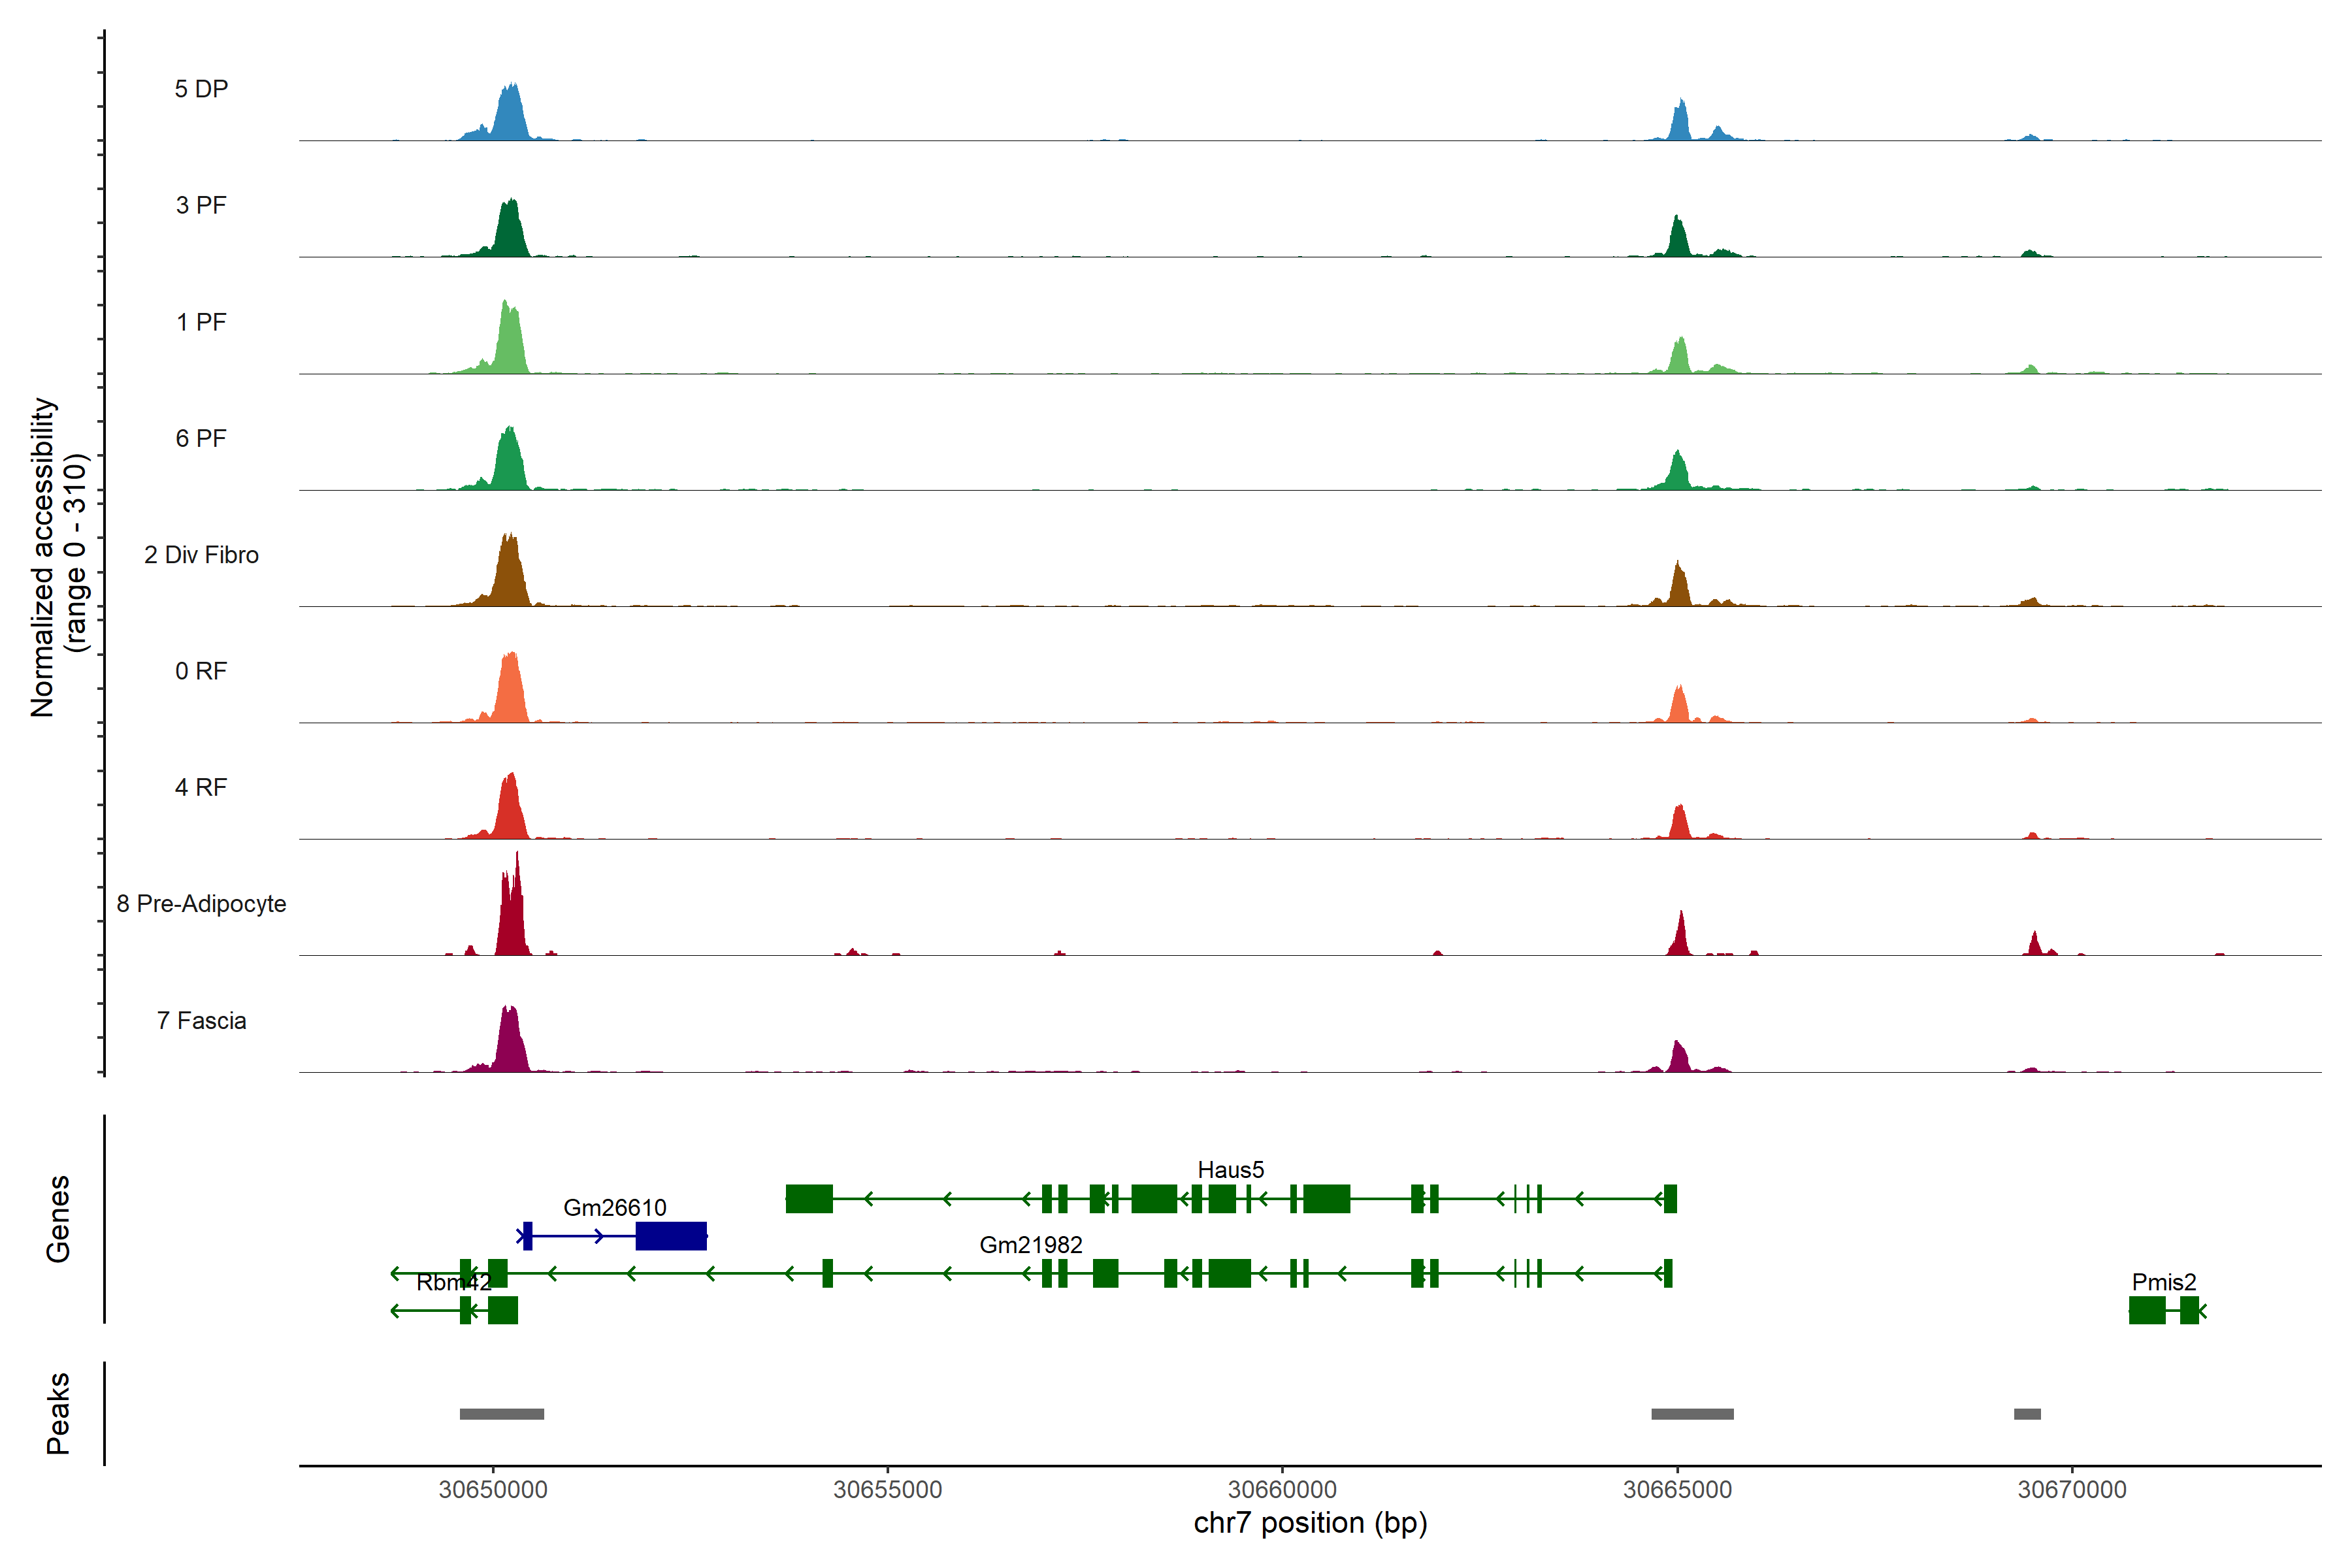Click the 2 Div Fibro track label
The height and width of the screenshot is (1568, 2352).
coord(201,555)
